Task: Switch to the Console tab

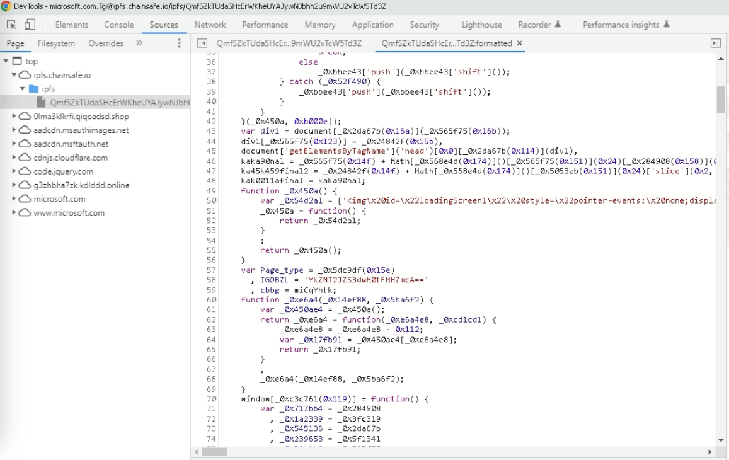Action: [118, 25]
